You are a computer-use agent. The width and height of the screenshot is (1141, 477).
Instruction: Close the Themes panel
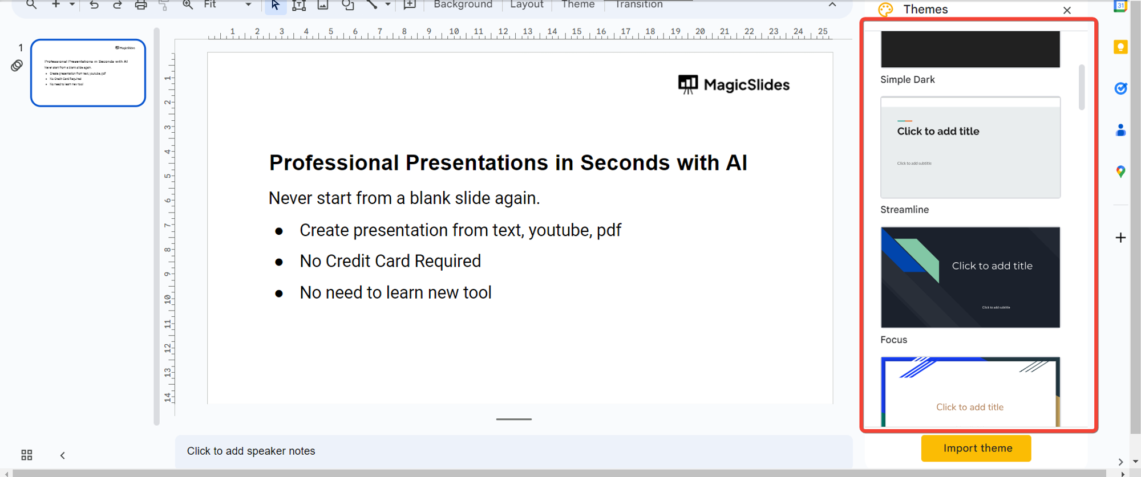pyautogui.click(x=1067, y=10)
